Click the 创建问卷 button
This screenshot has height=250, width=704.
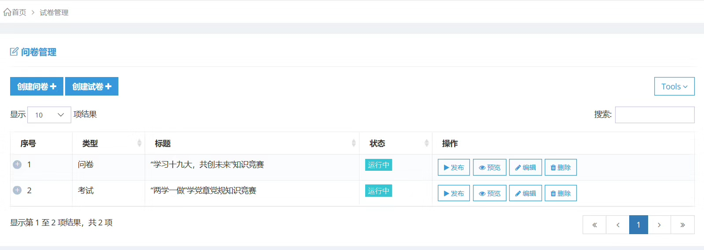click(37, 86)
